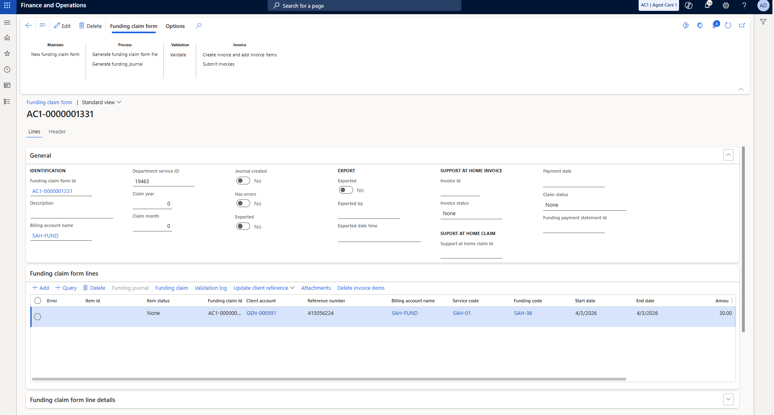Open the filter pane funnel icon
774x415 pixels.
(x=763, y=22)
